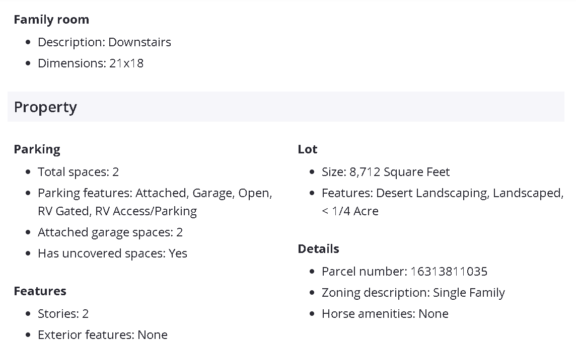Select Zoning description: Single Family item
The image size is (576, 343).
click(x=413, y=293)
